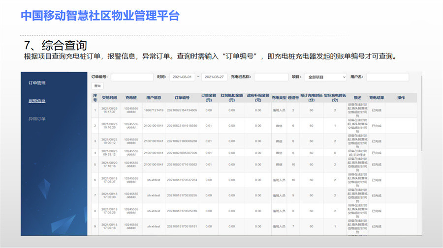This screenshot has height=248, width=443.
Task: Click xh-xhtest user in row 6
Action: tap(154, 180)
